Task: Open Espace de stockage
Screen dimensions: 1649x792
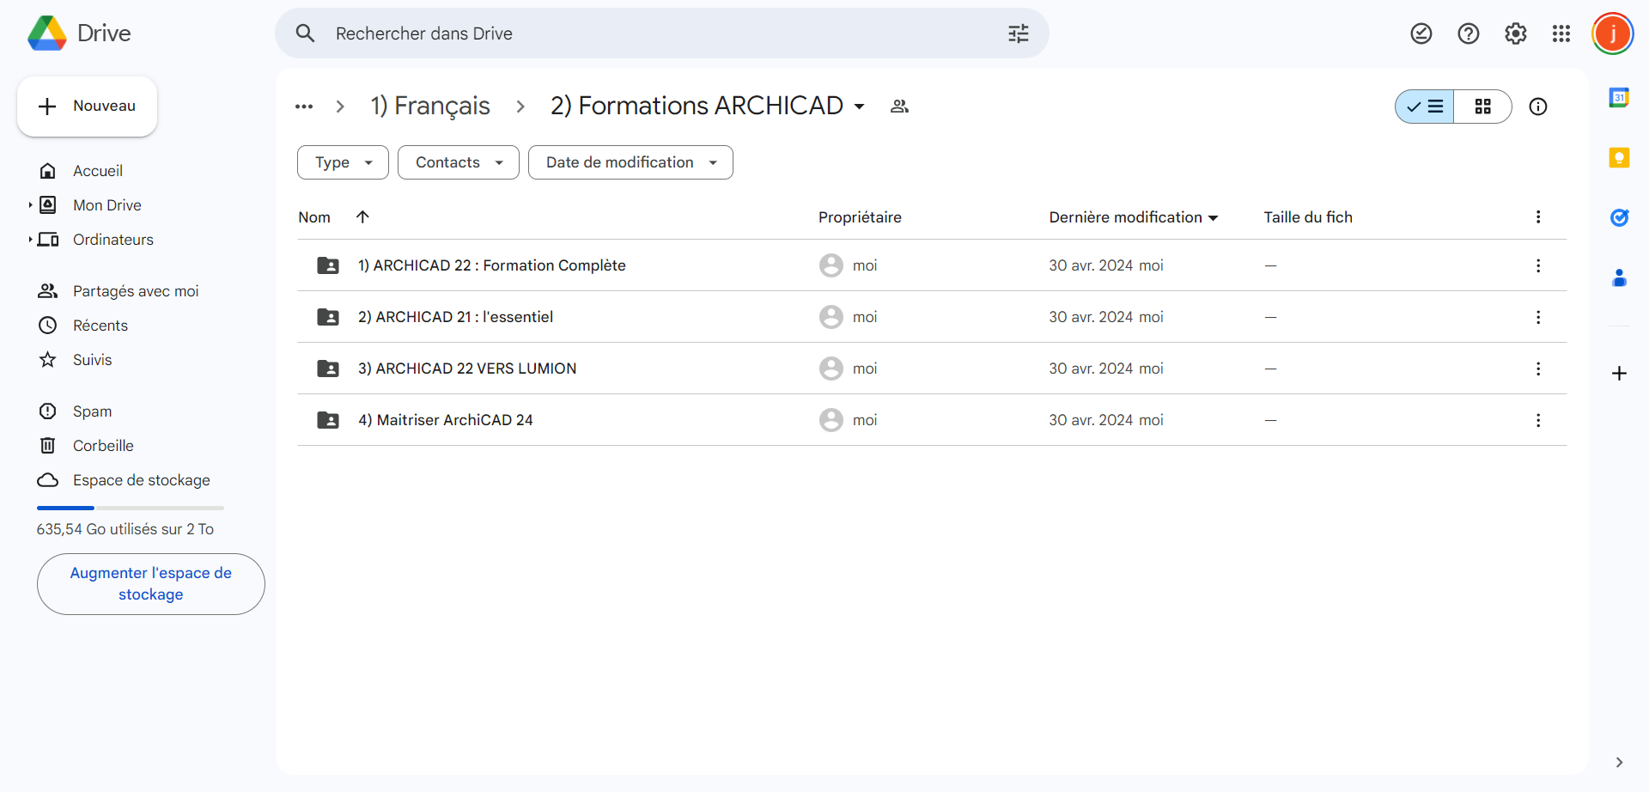Action: [x=142, y=480]
